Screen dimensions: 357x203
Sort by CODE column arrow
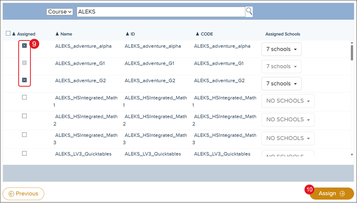[197, 34]
